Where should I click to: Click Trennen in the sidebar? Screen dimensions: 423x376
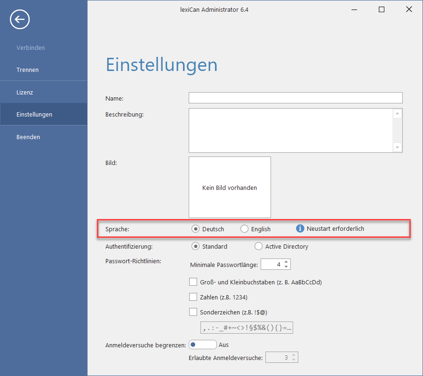pyautogui.click(x=27, y=70)
